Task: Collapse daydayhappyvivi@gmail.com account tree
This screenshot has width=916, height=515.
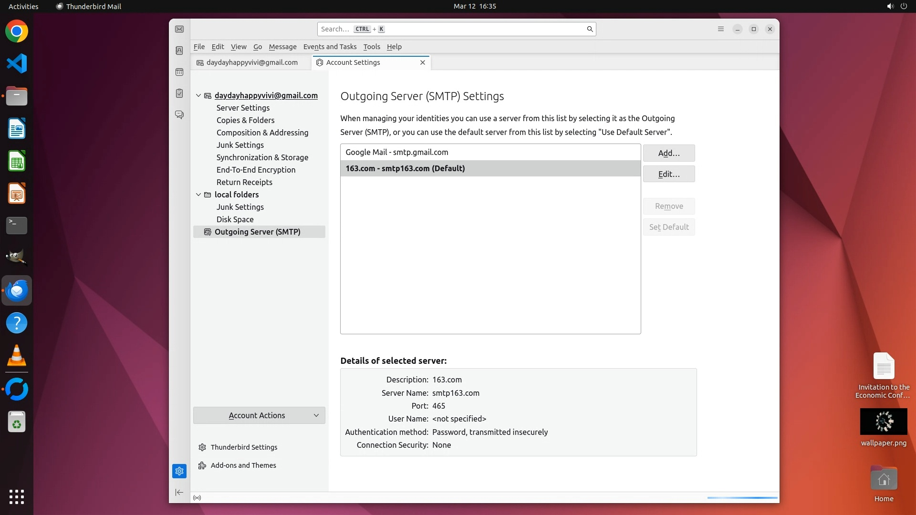Action: (198, 95)
